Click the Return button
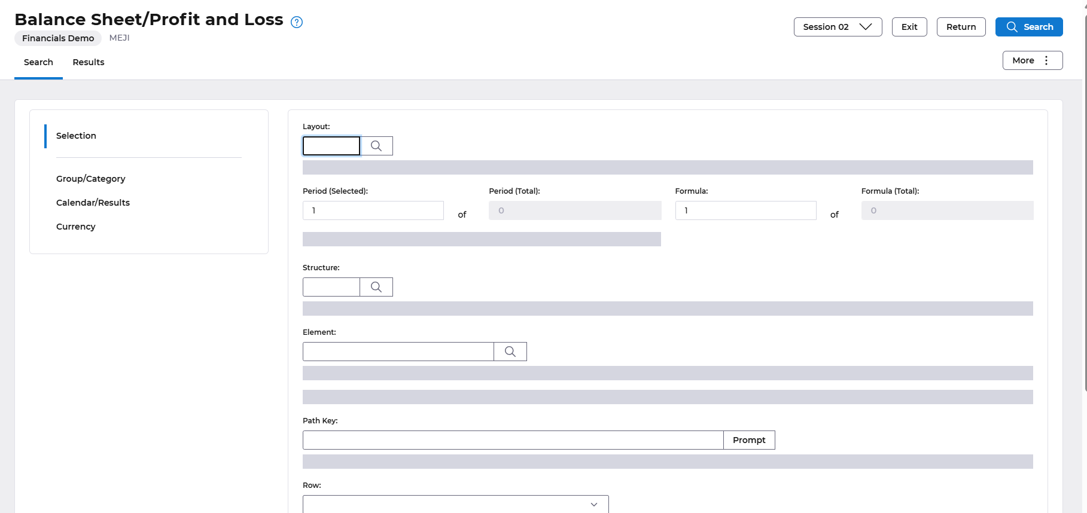Image resolution: width=1087 pixels, height=513 pixels. click(961, 27)
